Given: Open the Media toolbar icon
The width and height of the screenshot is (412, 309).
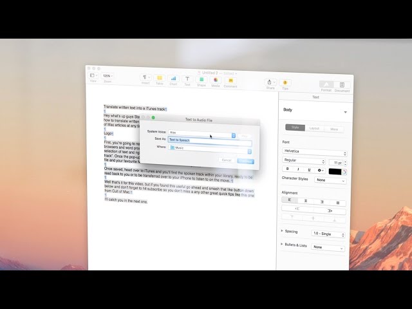Looking at the screenshot, I should (x=216, y=79).
